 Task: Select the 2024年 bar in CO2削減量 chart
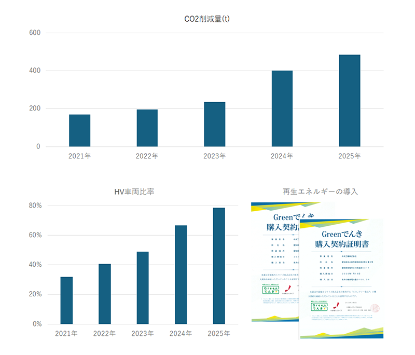[x=282, y=108]
